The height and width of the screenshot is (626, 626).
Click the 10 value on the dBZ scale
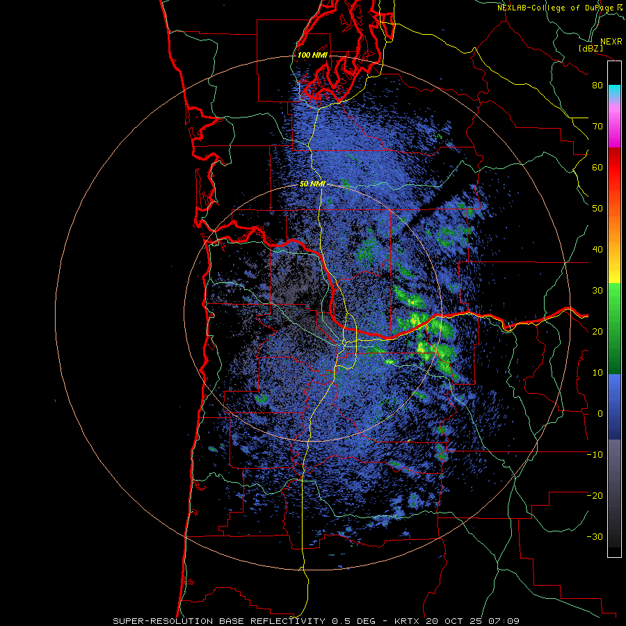point(597,373)
